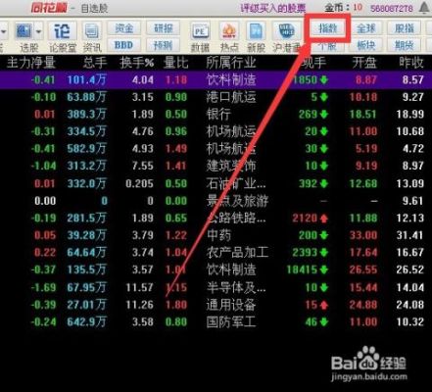
Task: Select the 石油矿业 industry row
Action: [x=216, y=183]
